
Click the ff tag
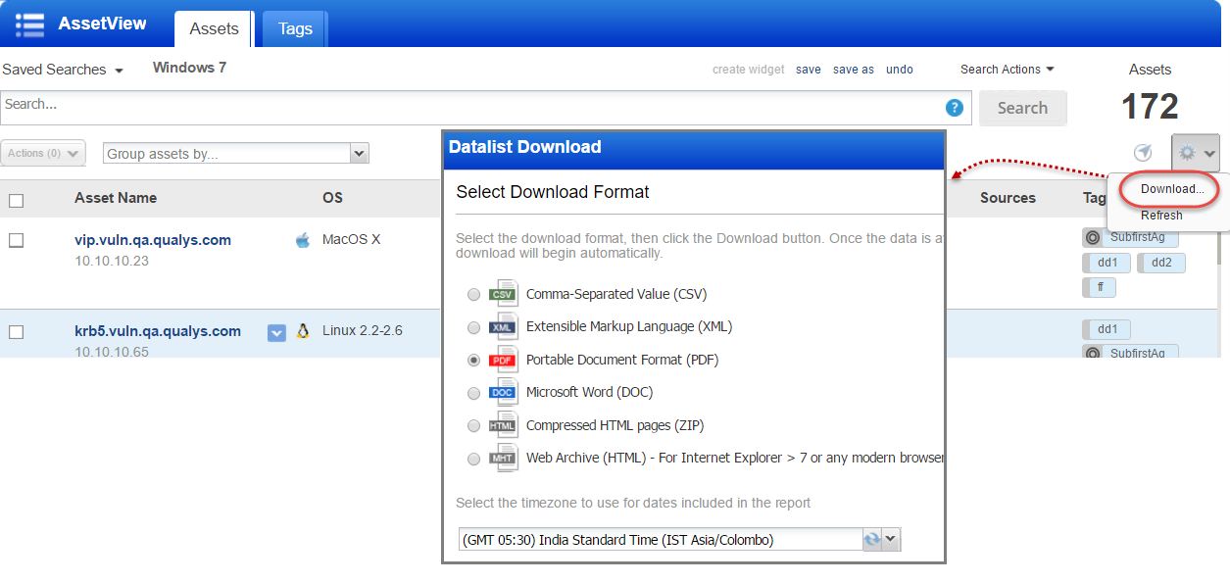1099,287
